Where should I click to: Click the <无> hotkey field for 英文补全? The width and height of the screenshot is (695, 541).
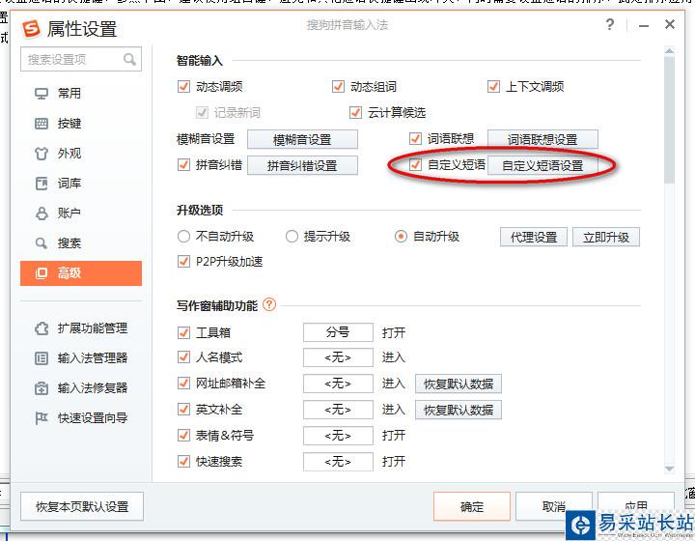tap(338, 410)
